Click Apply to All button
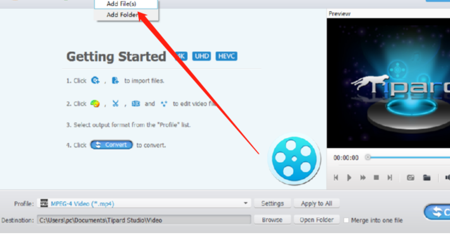450x235 pixels. (316, 203)
